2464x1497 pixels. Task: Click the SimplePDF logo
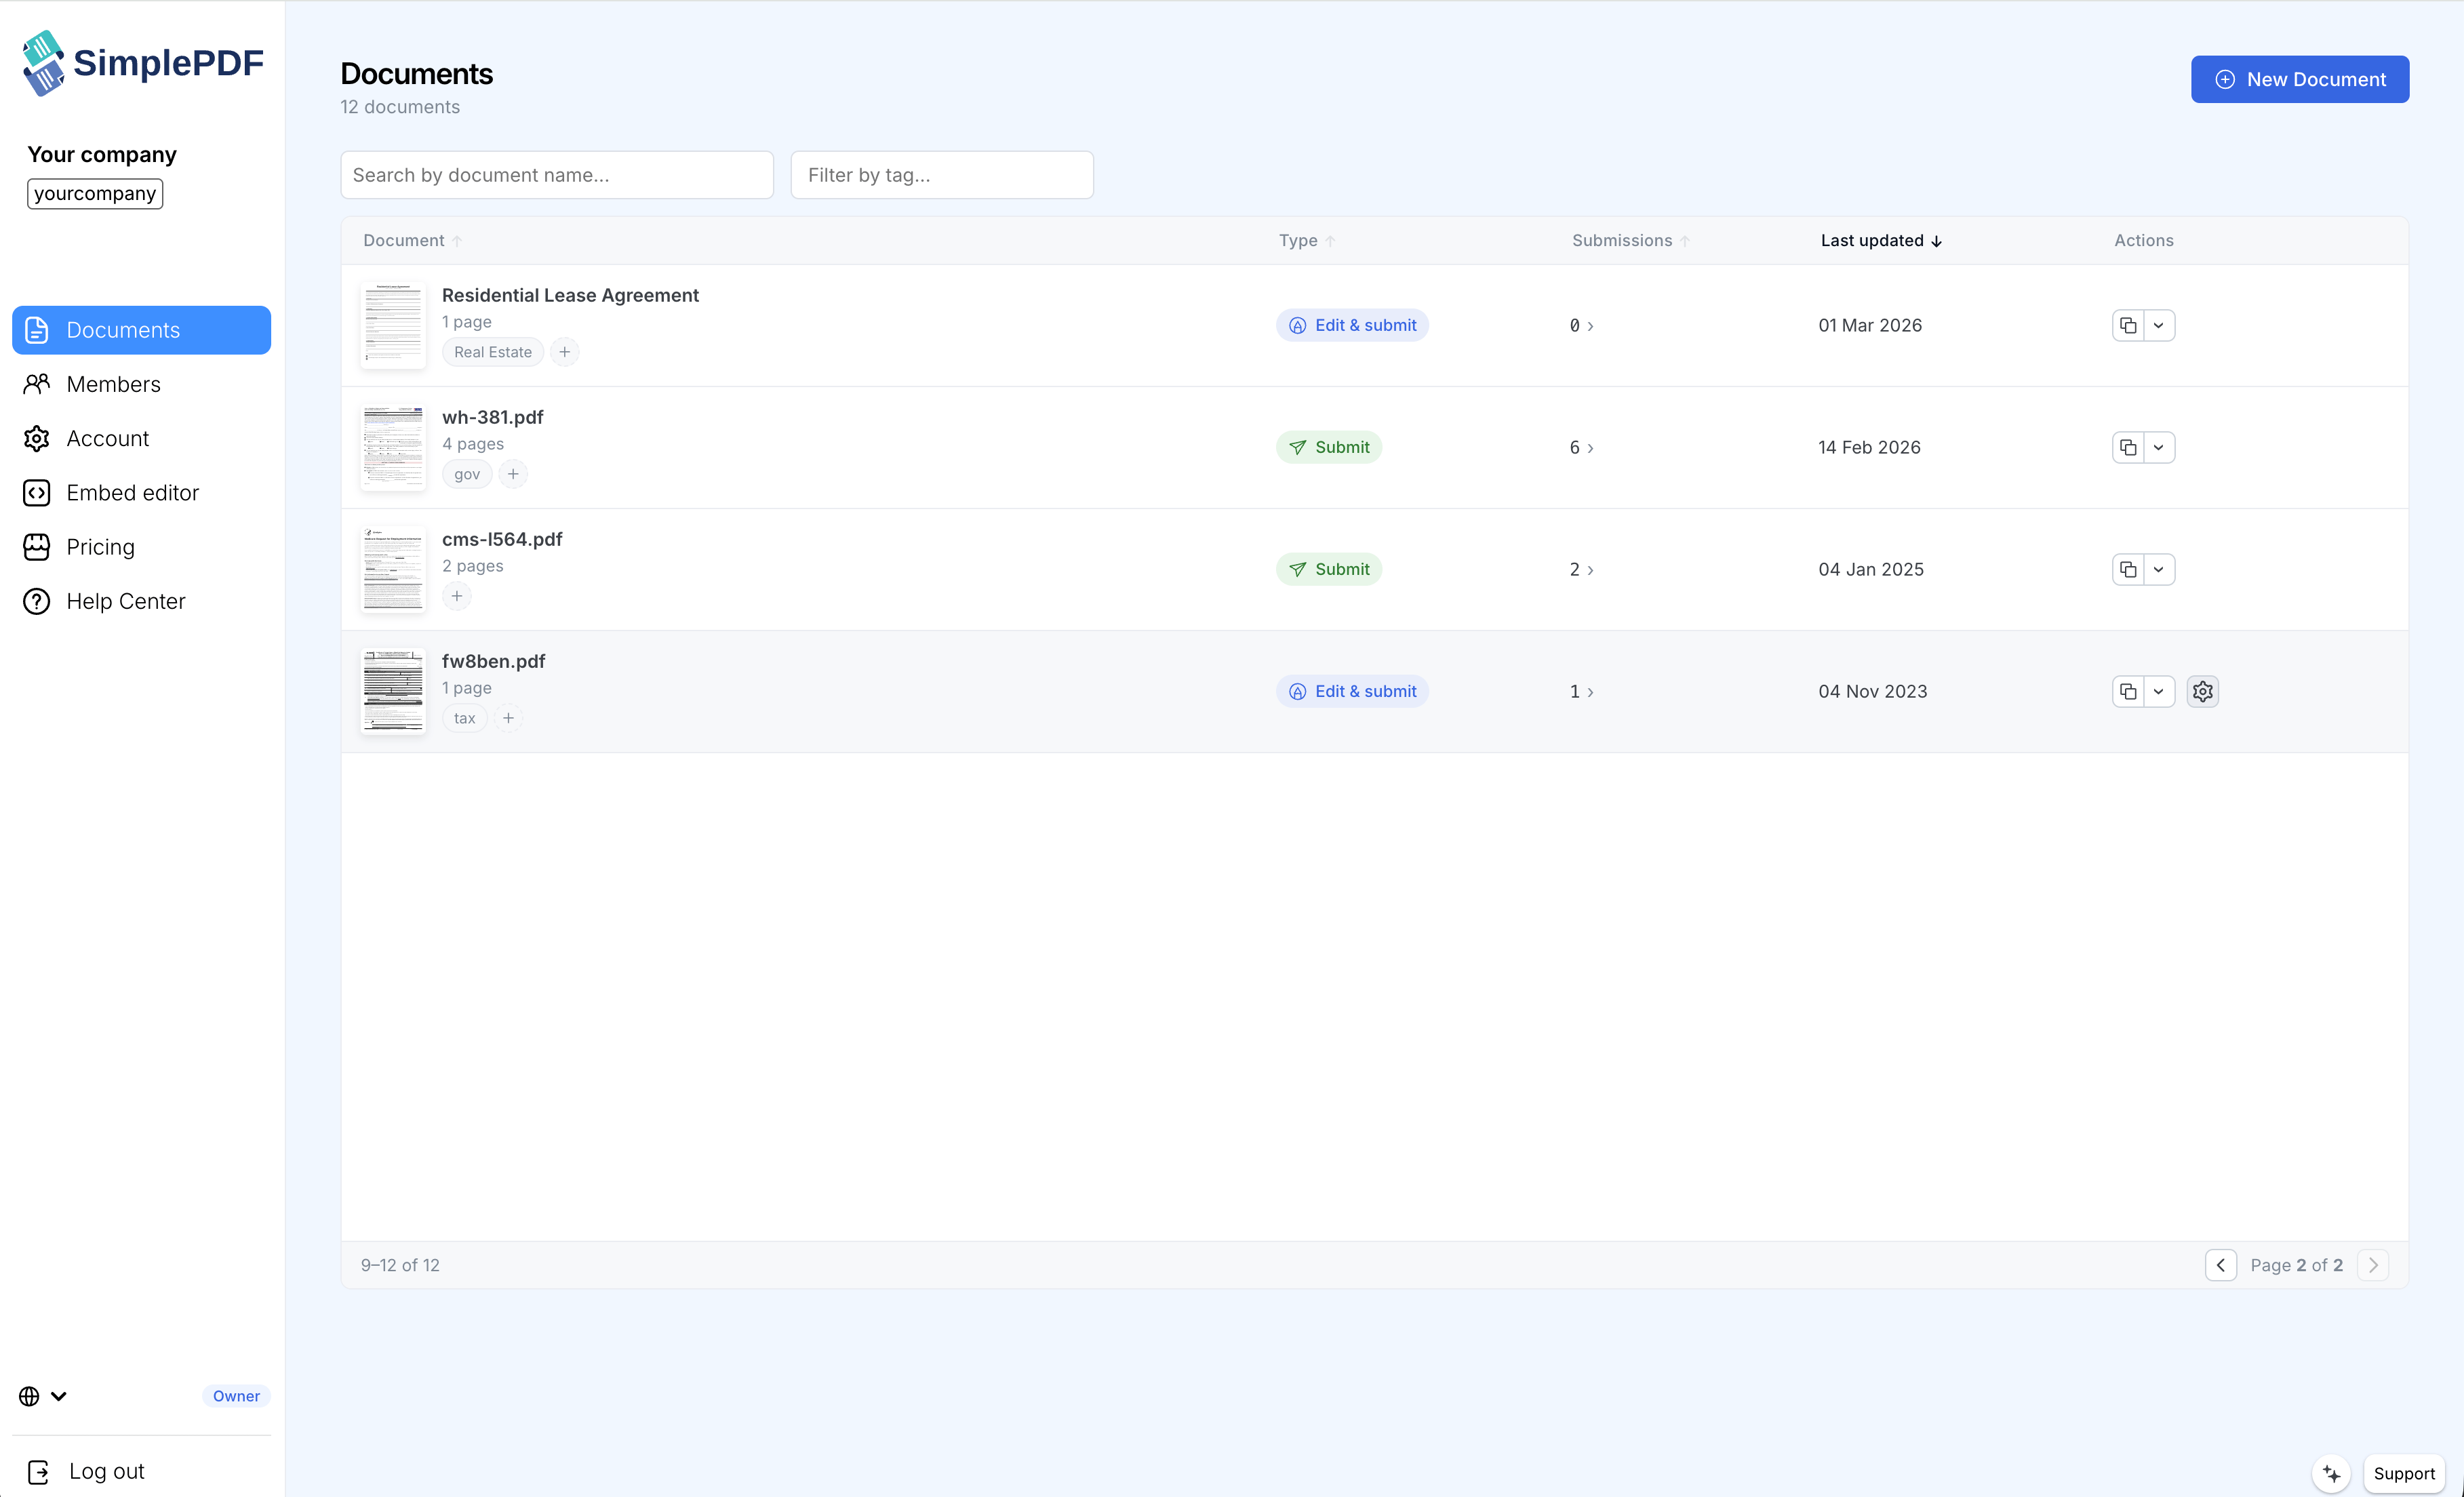pos(142,63)
